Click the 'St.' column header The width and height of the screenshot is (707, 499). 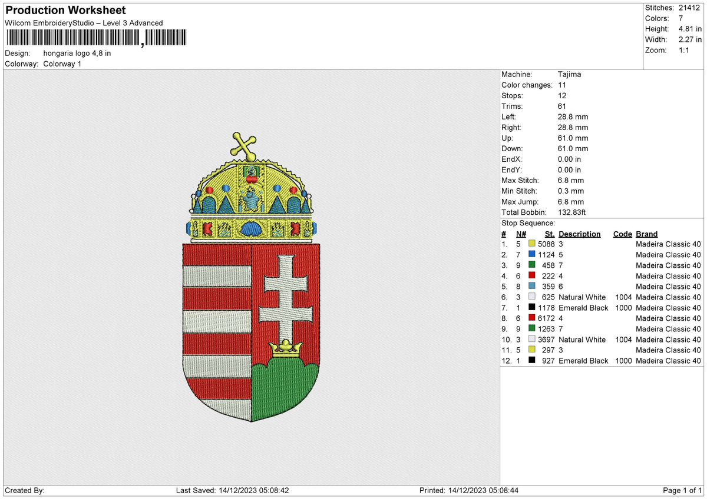[550, 234]
